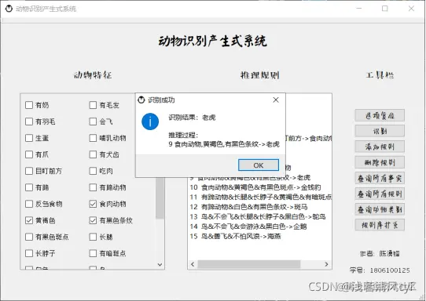Click the 动物识别产生式系统 main title

point(213,42)
